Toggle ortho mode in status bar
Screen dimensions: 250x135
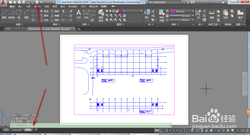[x=162, y=130]
